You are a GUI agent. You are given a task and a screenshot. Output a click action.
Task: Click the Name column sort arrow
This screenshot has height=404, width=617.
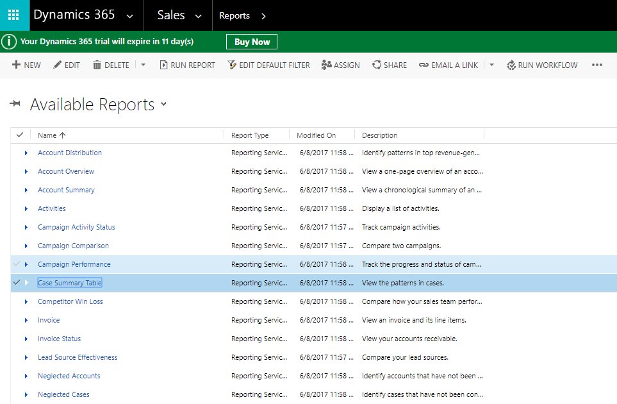click(x=62, y=135)
